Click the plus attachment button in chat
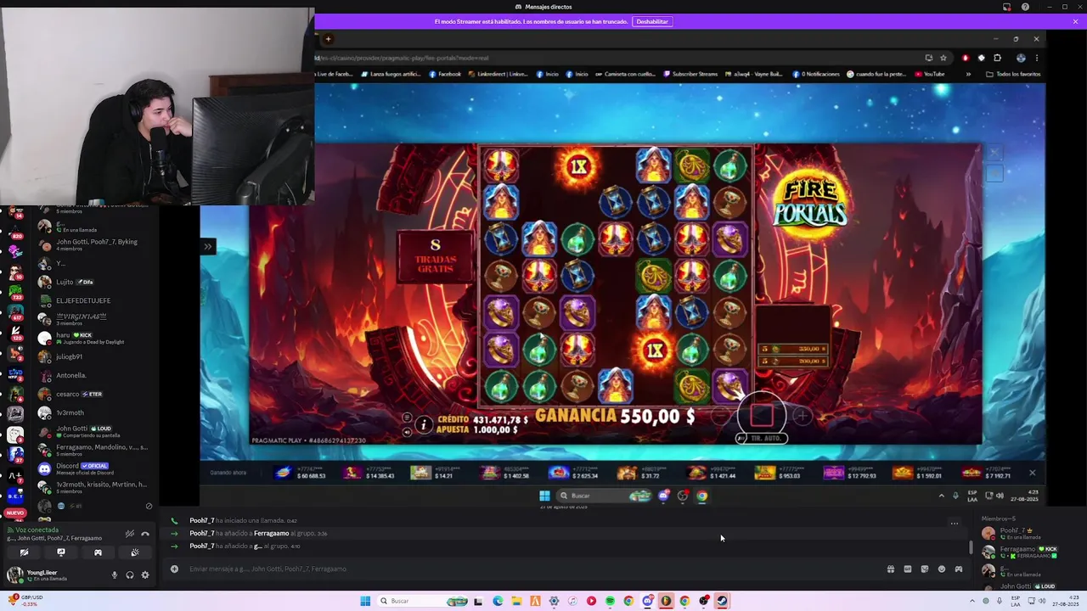 [174, 569]
